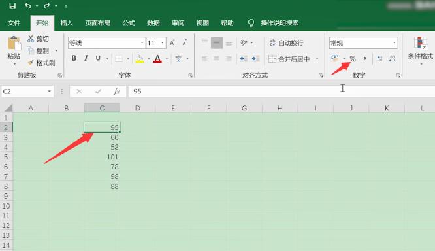This screenshot has width=435, height=251.
Task: Align text to the middle vertically
Action: pos(217,42)
